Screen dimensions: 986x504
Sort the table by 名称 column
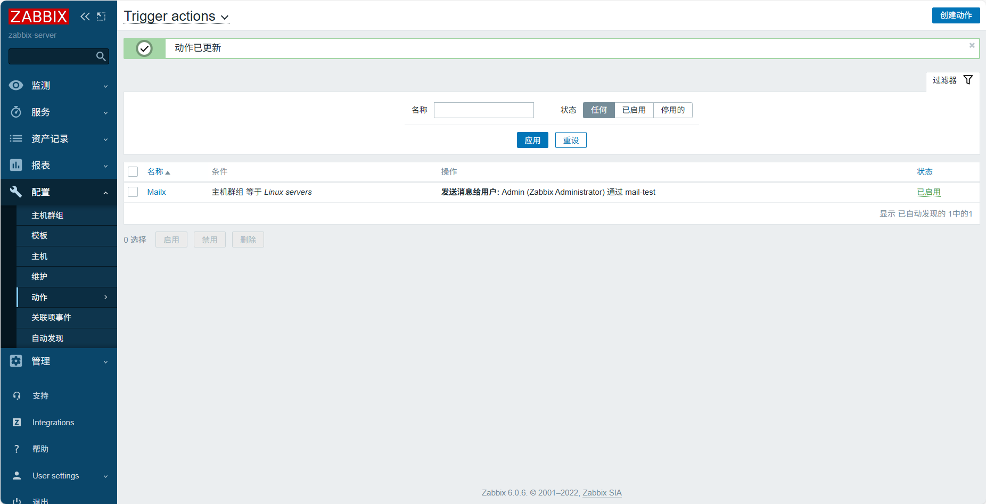tap(158, 171)
